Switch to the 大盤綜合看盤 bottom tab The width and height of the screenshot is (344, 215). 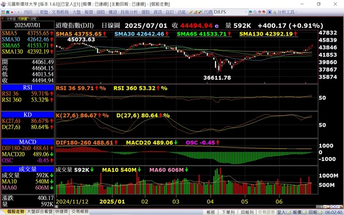[x=40, y=212]
